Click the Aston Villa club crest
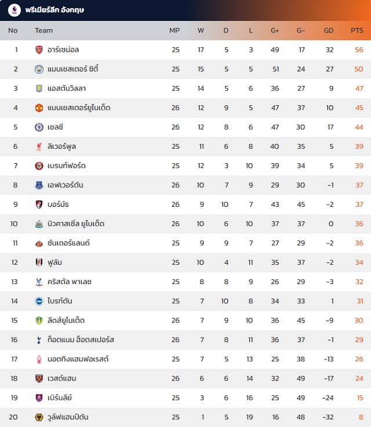This screenshot has width=371, height=427. [x=39, y=88]
